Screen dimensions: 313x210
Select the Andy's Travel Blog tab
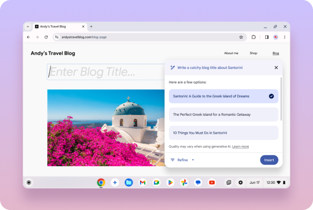point(60,26)
